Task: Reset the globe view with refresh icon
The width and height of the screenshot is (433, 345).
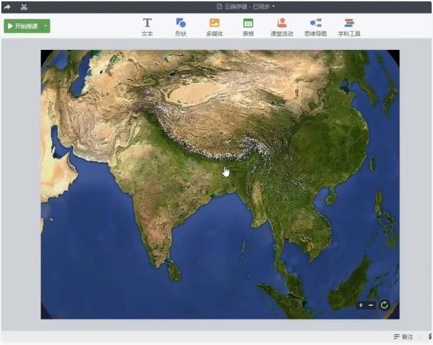Action: pyautogui.click(x=384, y=305)
